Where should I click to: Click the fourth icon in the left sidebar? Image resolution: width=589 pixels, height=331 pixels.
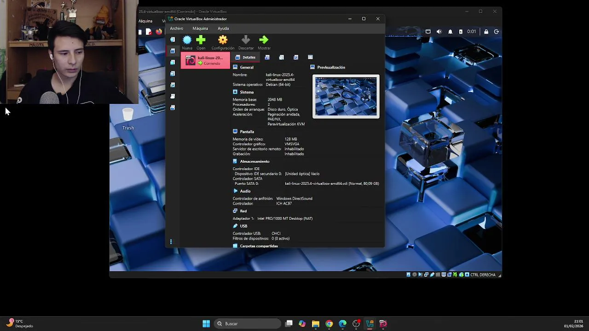(x=173, y=74)
